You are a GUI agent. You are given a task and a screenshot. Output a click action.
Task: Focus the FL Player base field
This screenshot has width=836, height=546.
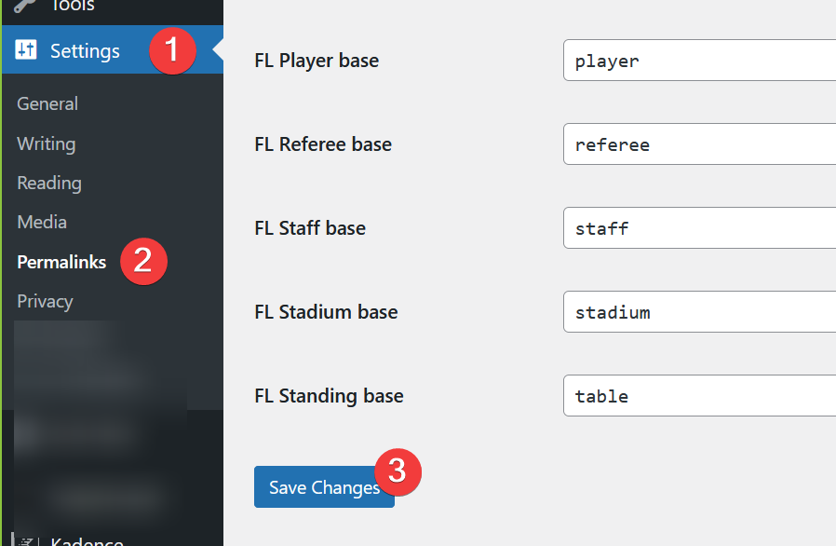click(699, 61)
